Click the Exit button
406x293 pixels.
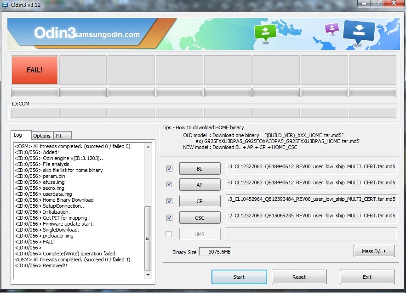[x=367, y=277]
